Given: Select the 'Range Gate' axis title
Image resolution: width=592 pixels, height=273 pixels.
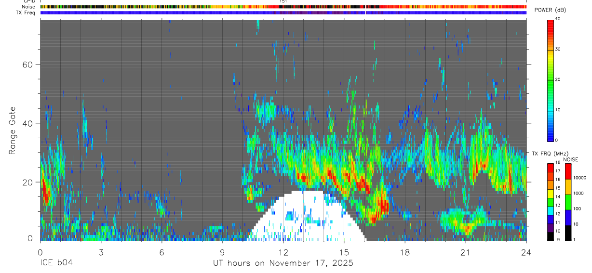Looking at the screenshot, I should tap(13, 130).
